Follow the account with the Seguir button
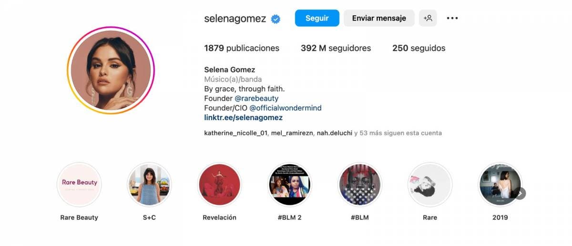 click(x=317, y=18)
